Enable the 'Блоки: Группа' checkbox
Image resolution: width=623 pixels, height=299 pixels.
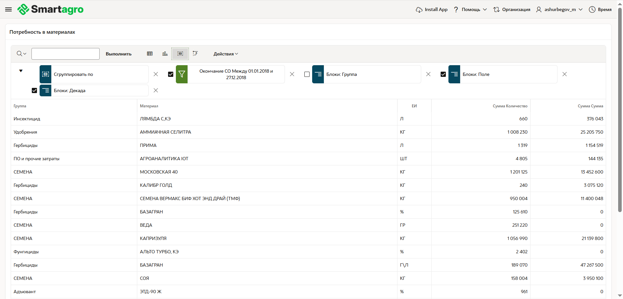click(307, 74)
